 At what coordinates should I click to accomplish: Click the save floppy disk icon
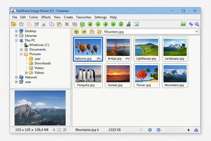74,24
